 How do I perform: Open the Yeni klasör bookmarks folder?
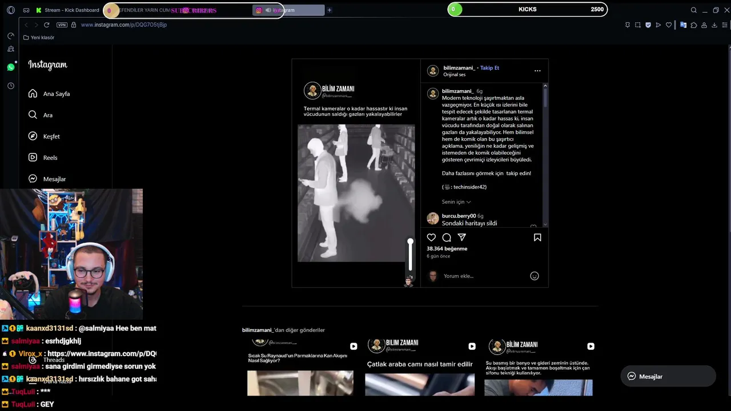39,38
